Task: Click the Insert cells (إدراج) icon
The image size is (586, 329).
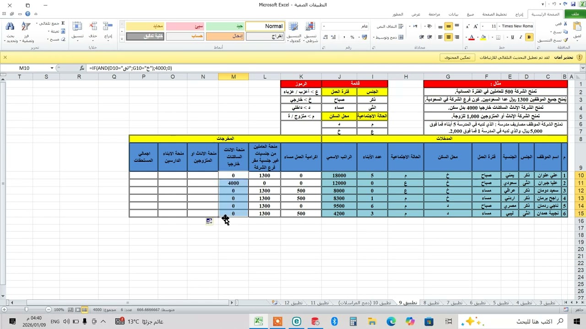Action: [x=108, y=27]
